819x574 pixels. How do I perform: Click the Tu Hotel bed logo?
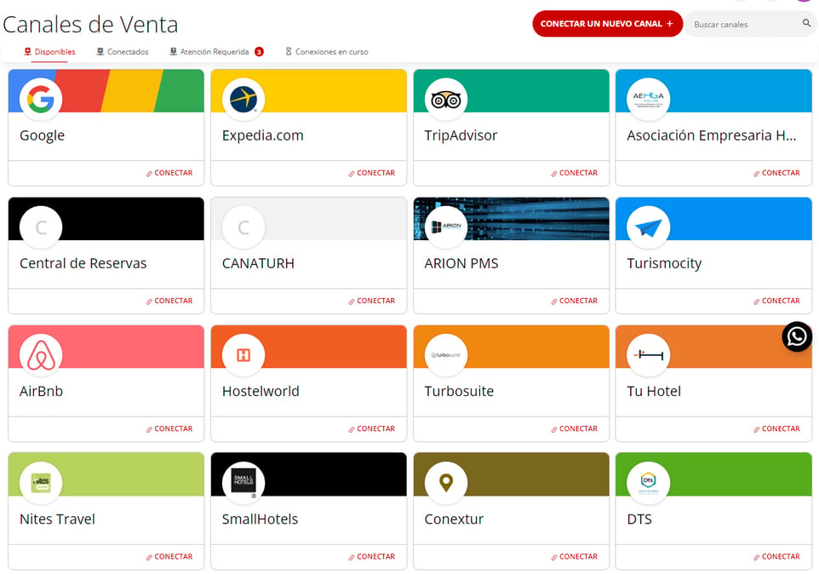coord(648,354)
